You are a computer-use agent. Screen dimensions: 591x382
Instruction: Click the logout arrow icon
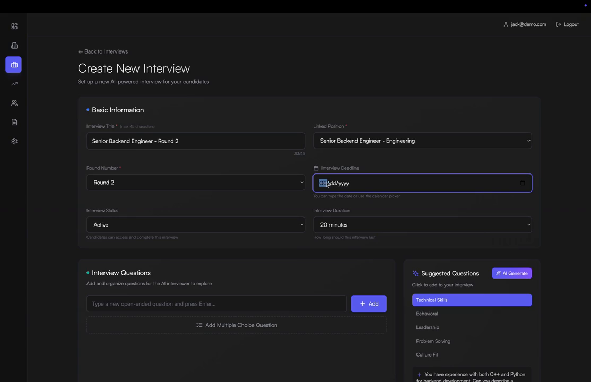tap(558, 24)
